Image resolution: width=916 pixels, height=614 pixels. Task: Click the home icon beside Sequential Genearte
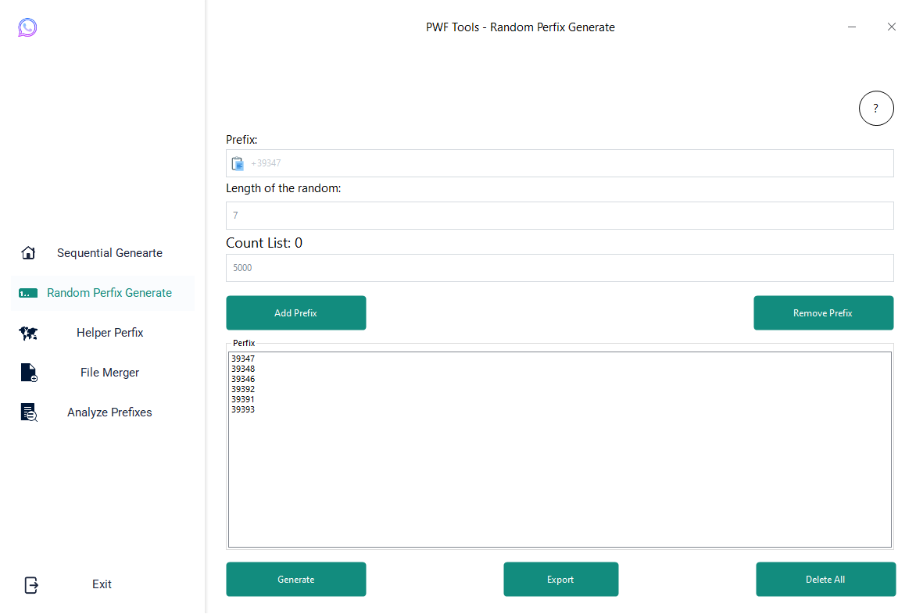[x=28, y=253]
